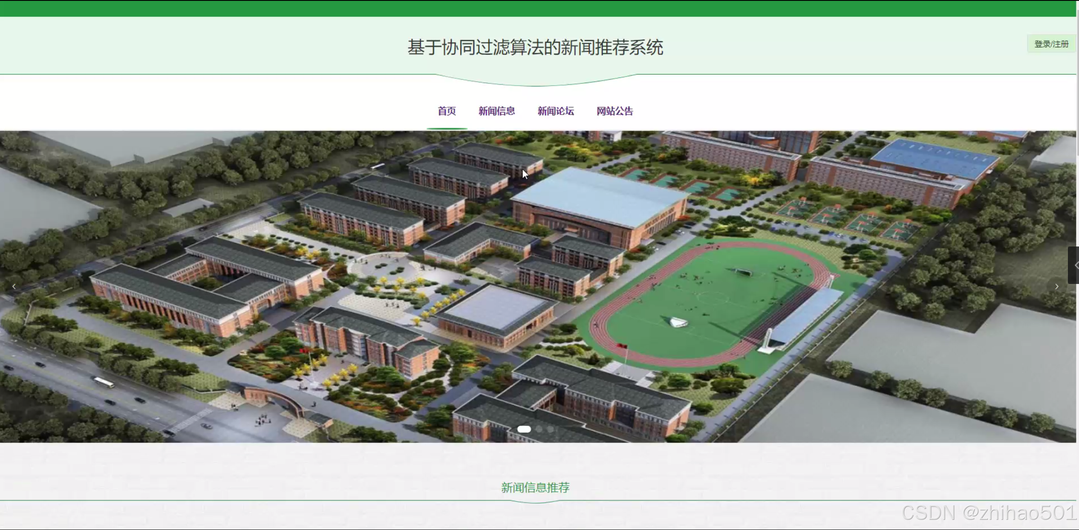Expand the dark side panel chevron
The image size is (1079, 530).
pos(1074,265)
